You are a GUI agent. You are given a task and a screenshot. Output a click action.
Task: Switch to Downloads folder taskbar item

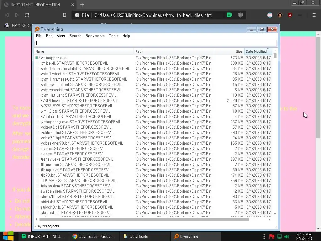click(145, 236)
